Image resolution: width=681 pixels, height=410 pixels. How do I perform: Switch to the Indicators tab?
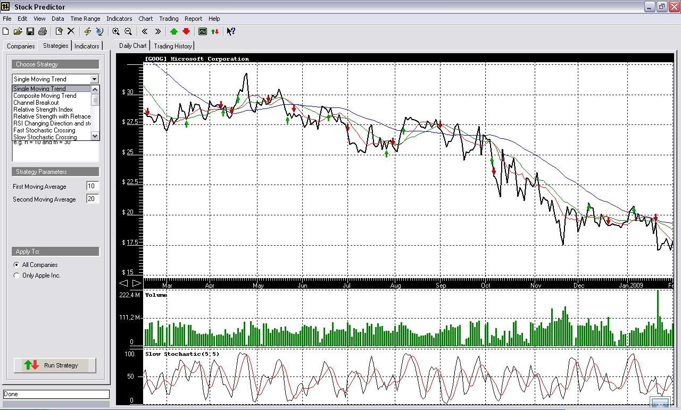[x=87, y=46]
